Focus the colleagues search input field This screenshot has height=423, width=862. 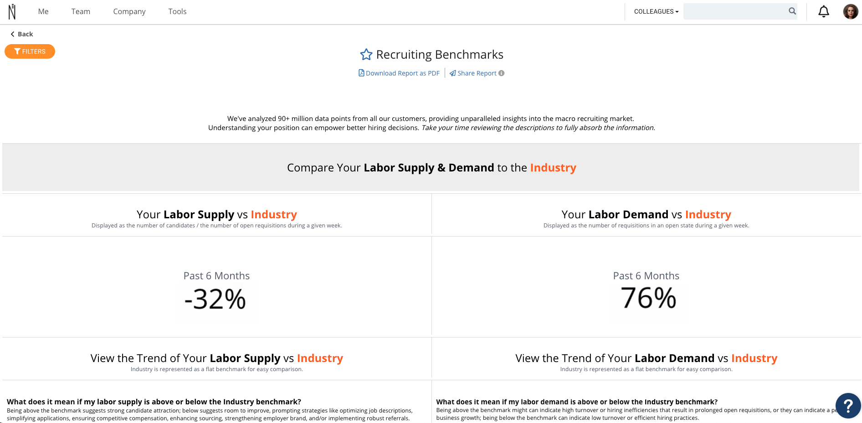736,11
